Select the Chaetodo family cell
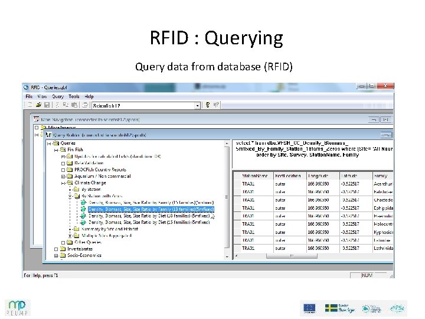The image size is (425, 319). 382,200
